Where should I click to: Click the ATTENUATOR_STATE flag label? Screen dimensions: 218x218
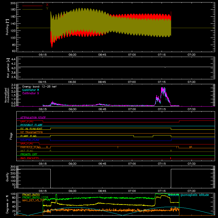tap(33, 118)
